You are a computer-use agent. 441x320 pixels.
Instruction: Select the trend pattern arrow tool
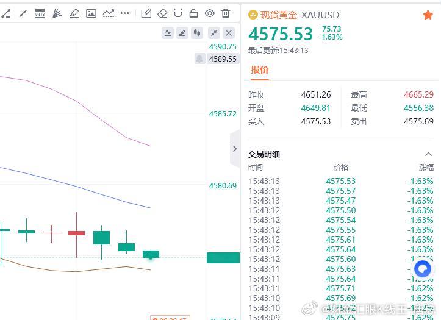(109, 13)
